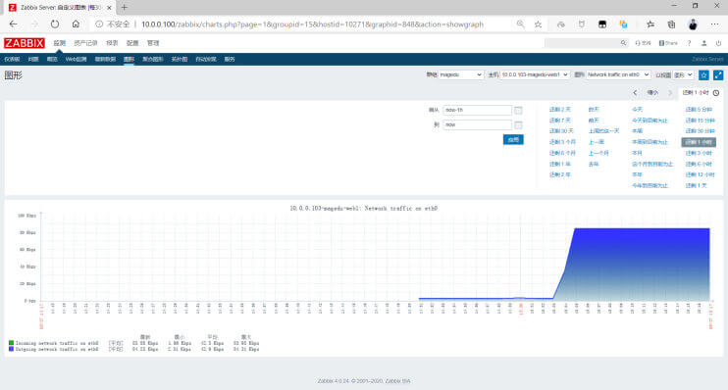The image size is (728, 390).
Task: Select the last 15 minutes time range link
Action: (700, 121)
